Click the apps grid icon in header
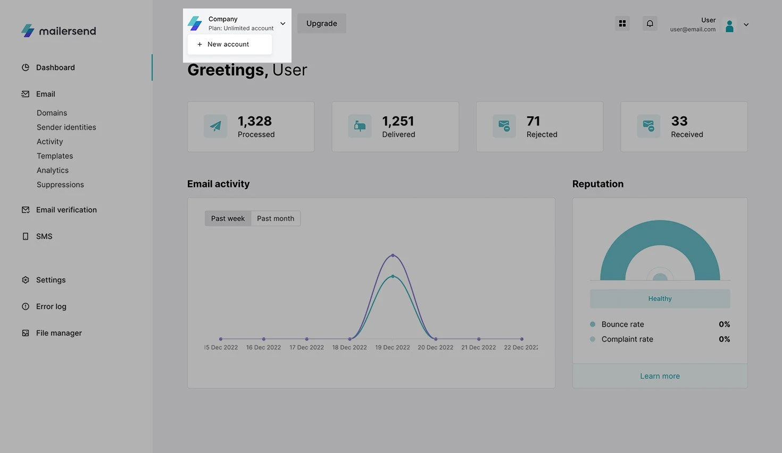The image size is (782, 453). pyautogui.click(x=622, y=23)
